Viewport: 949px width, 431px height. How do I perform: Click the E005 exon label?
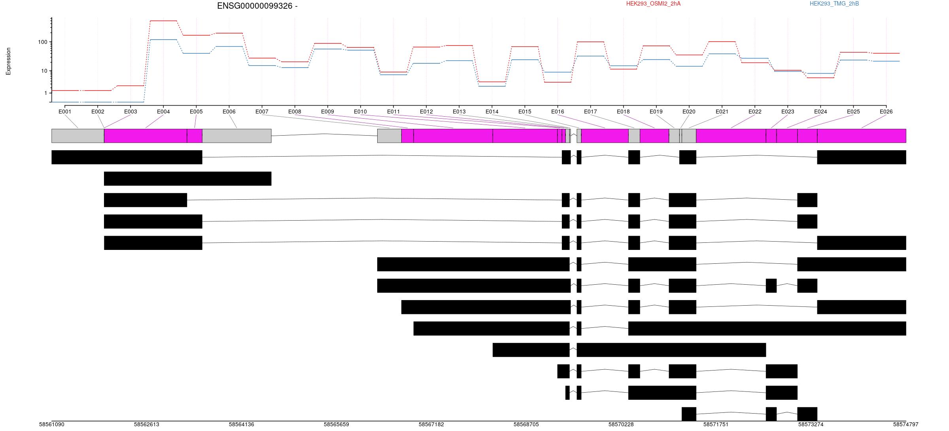pos(196,112)
